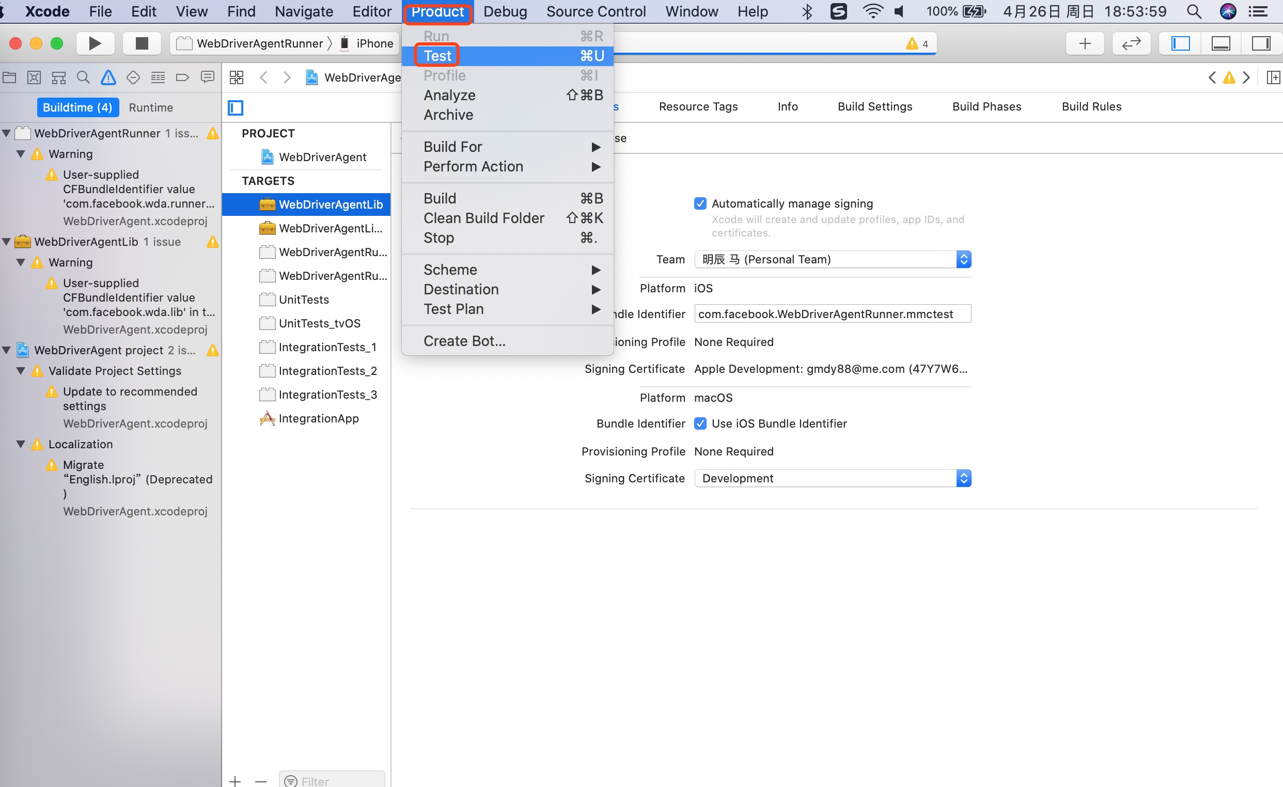Screen dimensions: 1283x787
Task: Choose Test from the Product menu
Action: click(x=437, y=56)
